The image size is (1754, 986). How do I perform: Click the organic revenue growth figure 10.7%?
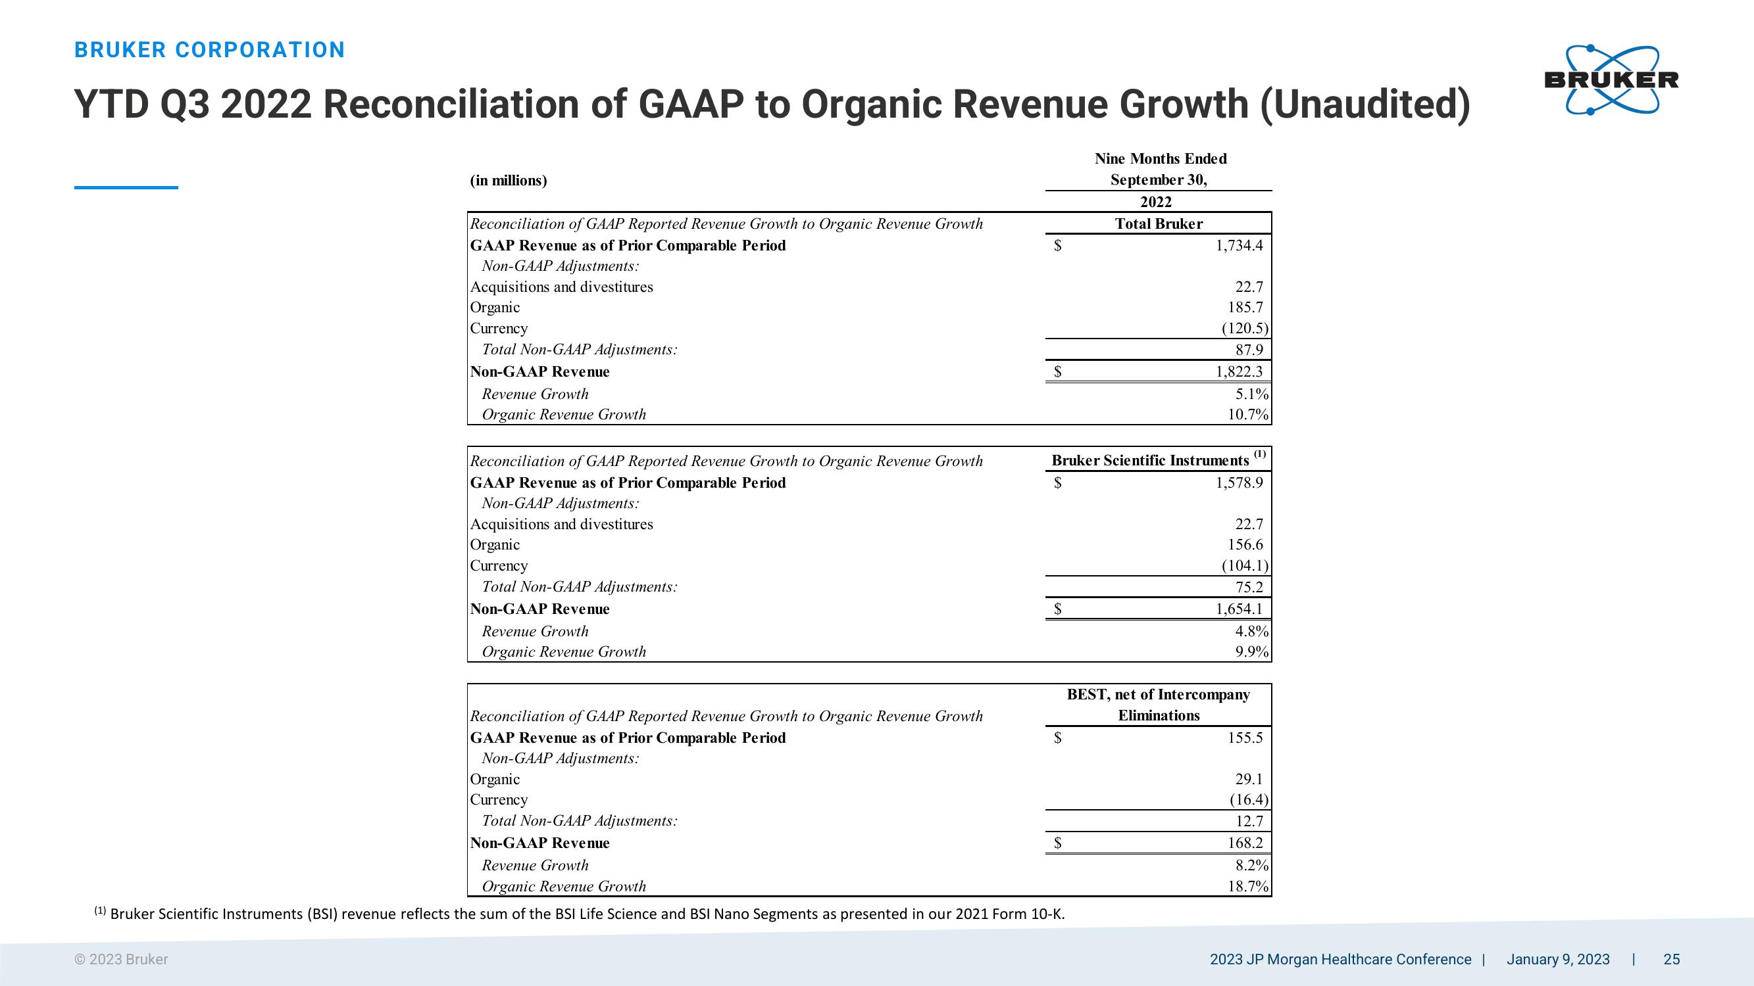(x=1248, y=414)
